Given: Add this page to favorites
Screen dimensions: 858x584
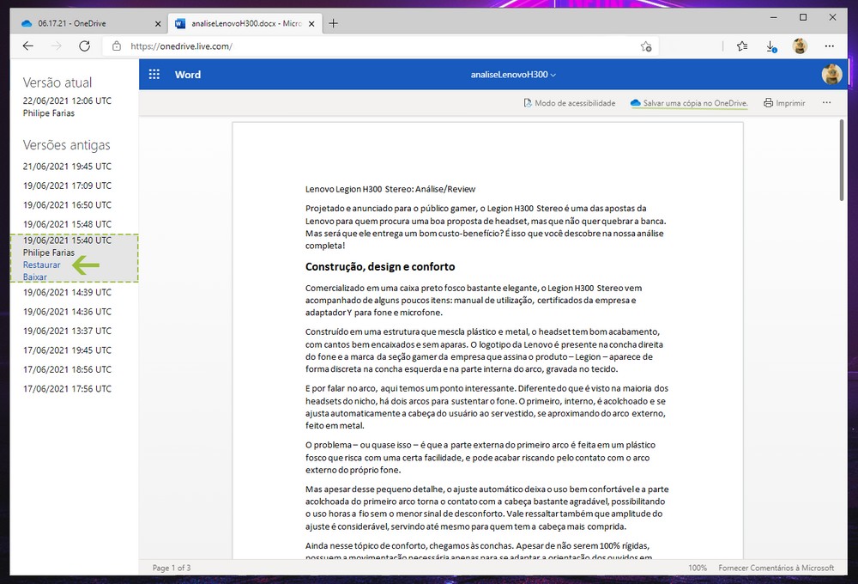Looking at the screenshot, I should (646, 46).
